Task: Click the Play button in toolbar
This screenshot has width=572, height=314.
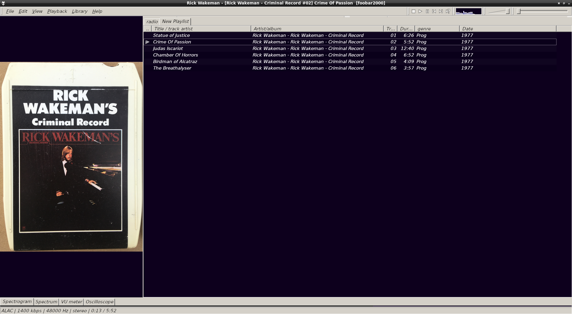Action: coord(420,11)
